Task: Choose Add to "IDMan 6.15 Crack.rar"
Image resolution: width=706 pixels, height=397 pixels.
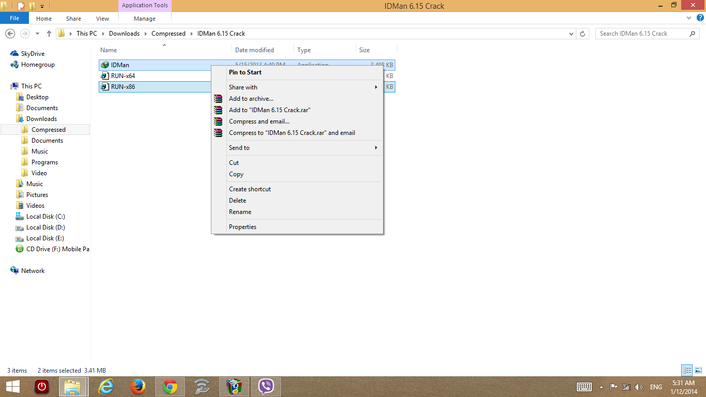Action: 297,110
